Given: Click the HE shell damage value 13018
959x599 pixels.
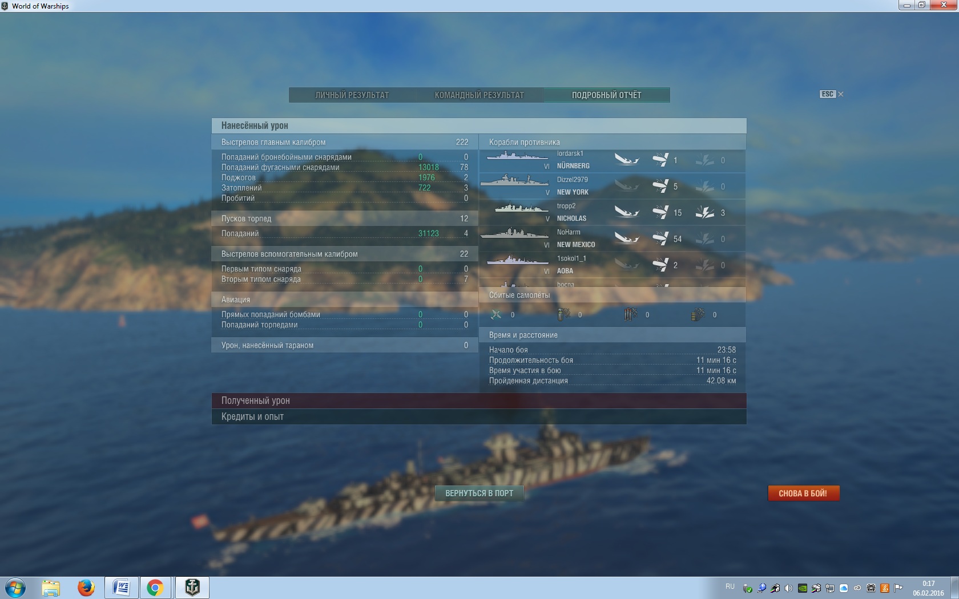Looking at the screenshot, I should (429, 167).
